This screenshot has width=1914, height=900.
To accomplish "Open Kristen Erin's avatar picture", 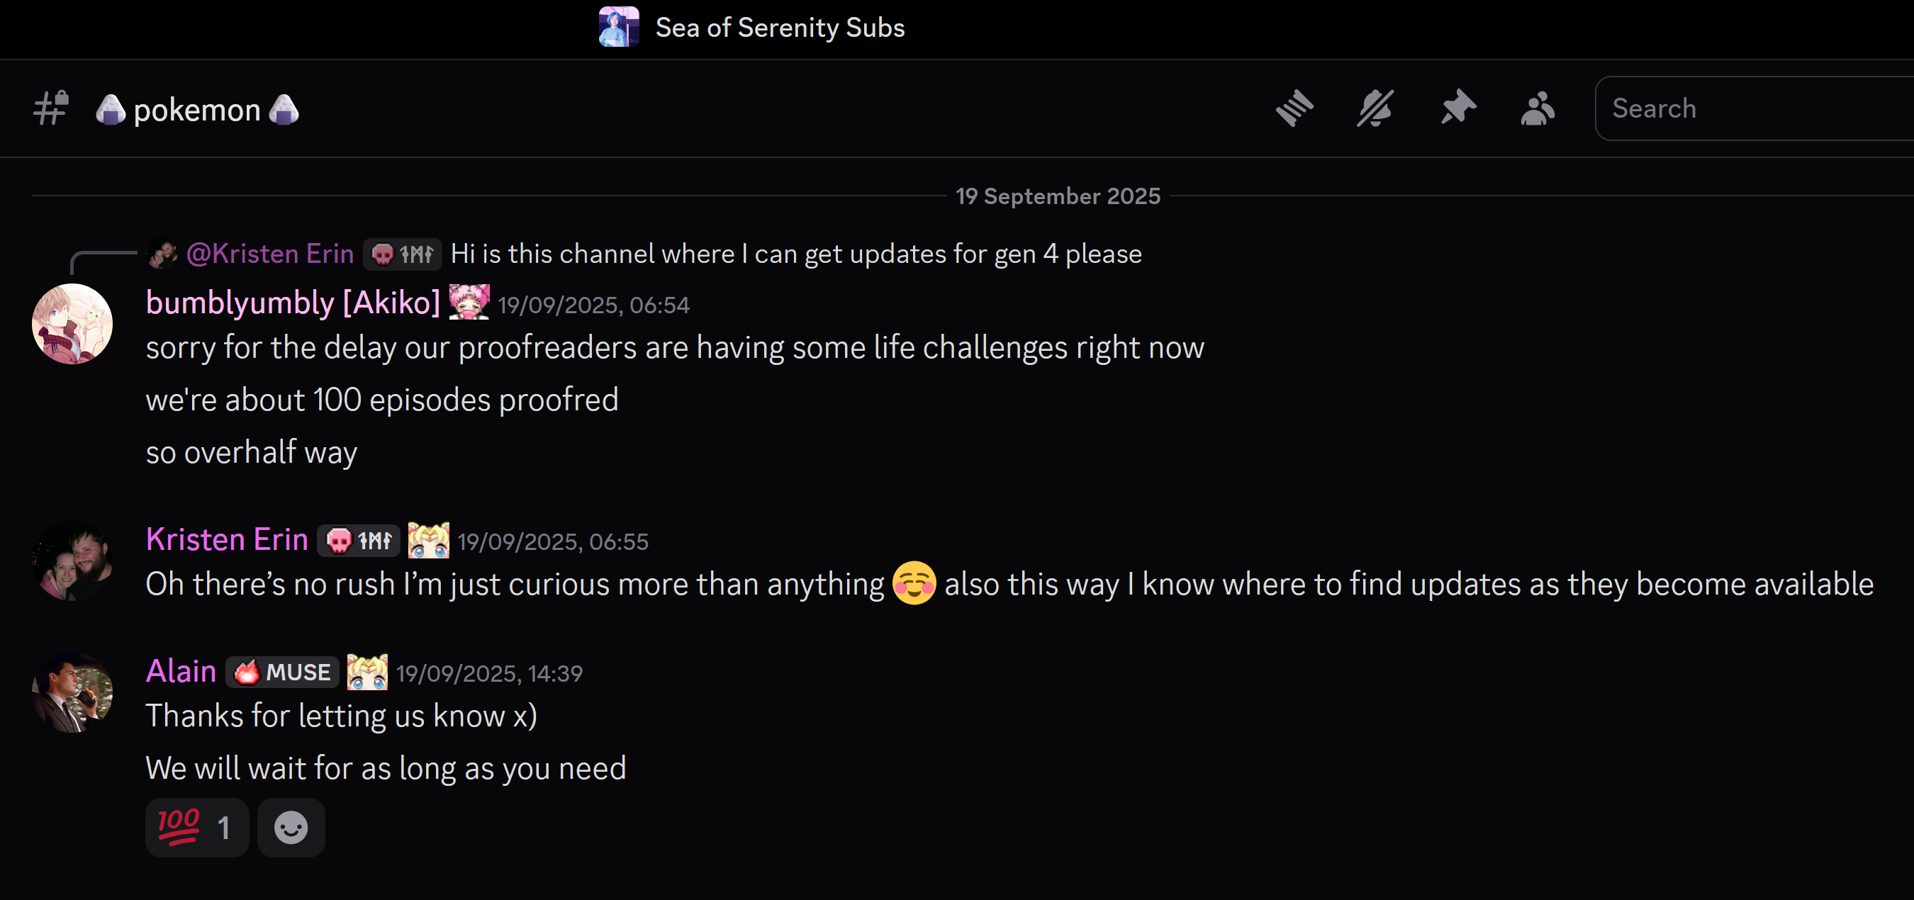I will [72, 561].
